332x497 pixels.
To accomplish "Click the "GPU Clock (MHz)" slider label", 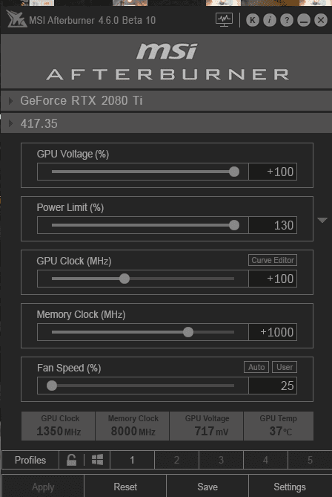I will click(x=74, y=262).
